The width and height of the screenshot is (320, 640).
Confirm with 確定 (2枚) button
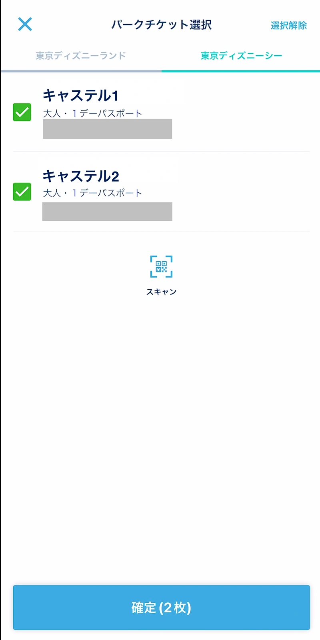(x=161, y=608)
